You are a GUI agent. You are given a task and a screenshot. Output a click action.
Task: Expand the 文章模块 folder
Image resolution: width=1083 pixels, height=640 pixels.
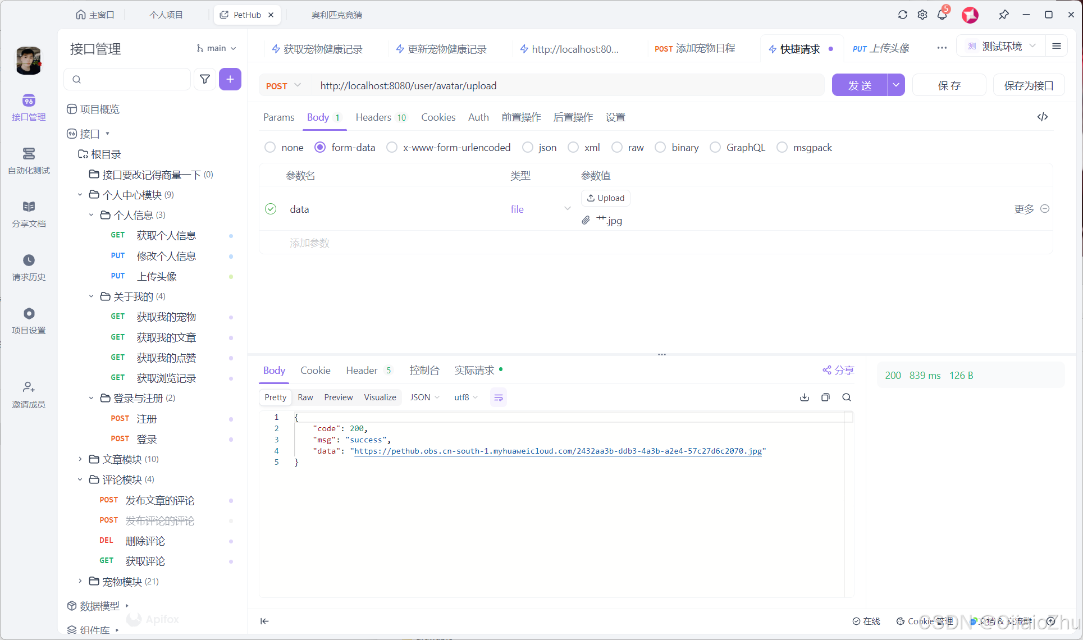pyautogui.click(x=80, y=459)
